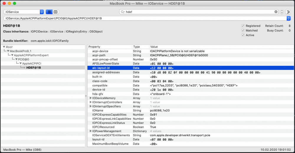Viewport: 295px width, 153px height.
Task: Click the IOService path field
Action: (145, 18)
